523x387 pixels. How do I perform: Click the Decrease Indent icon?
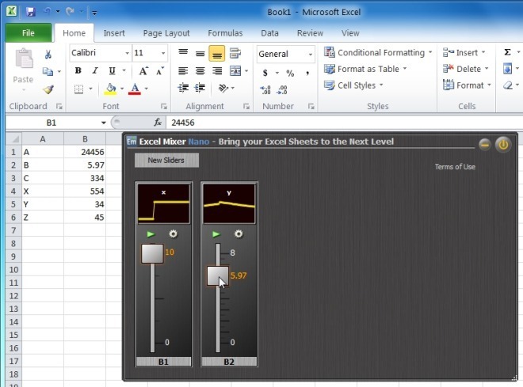pyautogui.click(x=183, y=88)
